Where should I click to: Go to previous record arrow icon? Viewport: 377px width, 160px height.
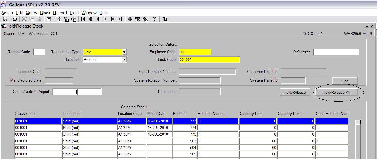tap(98, 19)
